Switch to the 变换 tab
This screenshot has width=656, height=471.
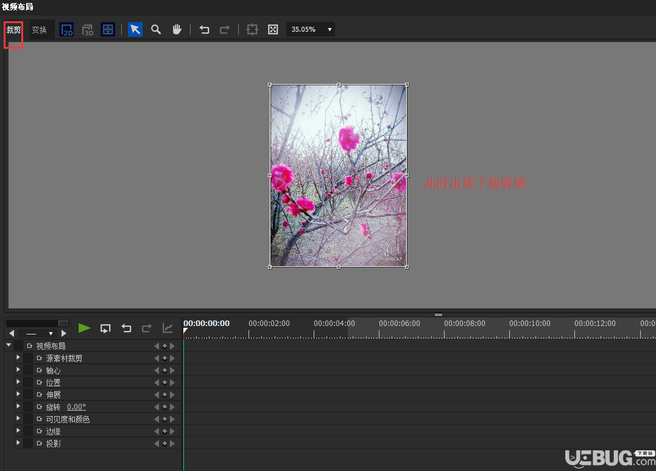[40, 30]
